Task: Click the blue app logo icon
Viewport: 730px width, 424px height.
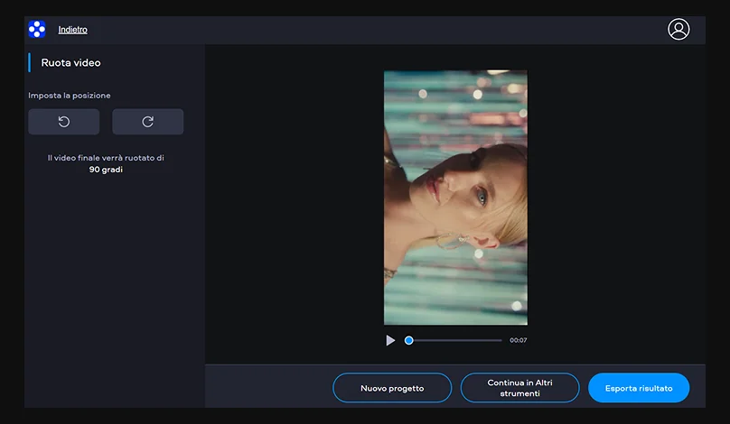Action: pyautogui.click(x=37, y=30)
